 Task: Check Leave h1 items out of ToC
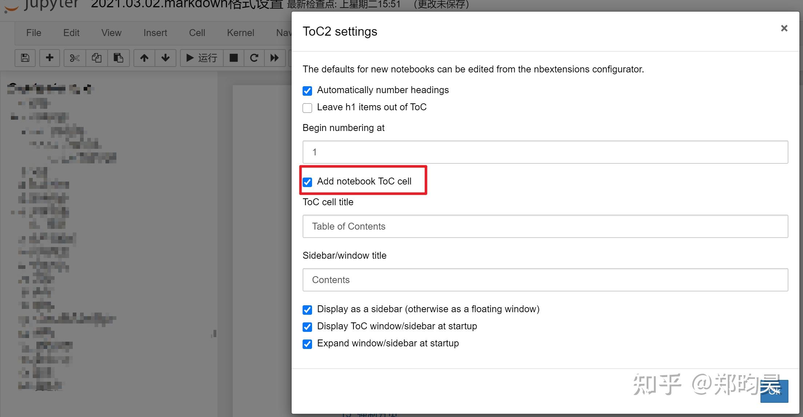(307, 108)
